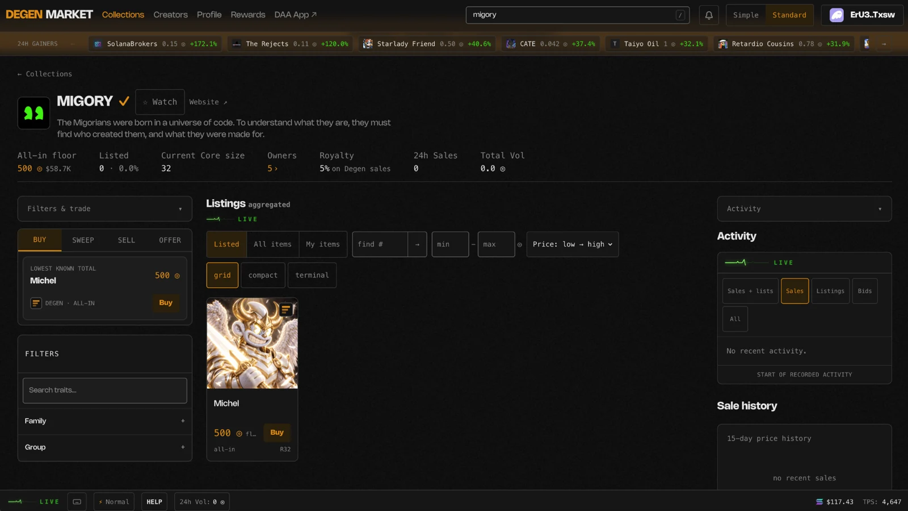Image resolution: width=908 pixels, height=511 pixels.
Task: Click the MIGORY collection avatar icon
Action: pos(33,113)
